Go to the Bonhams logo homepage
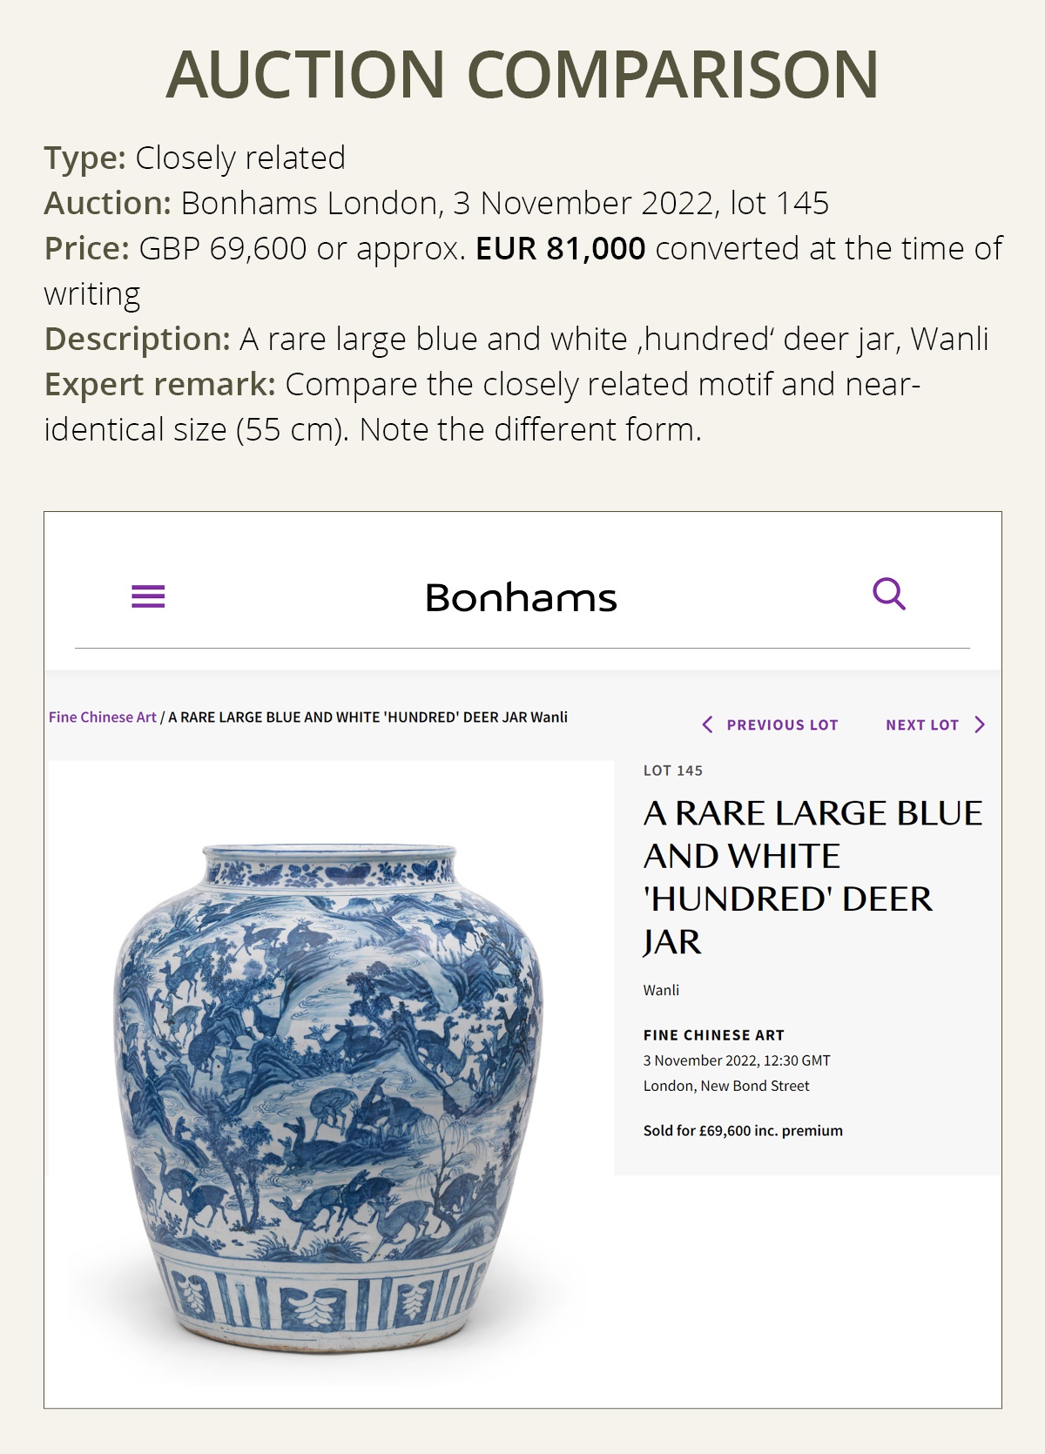Screen dimensions: 1045x1454 pos(521,598)
